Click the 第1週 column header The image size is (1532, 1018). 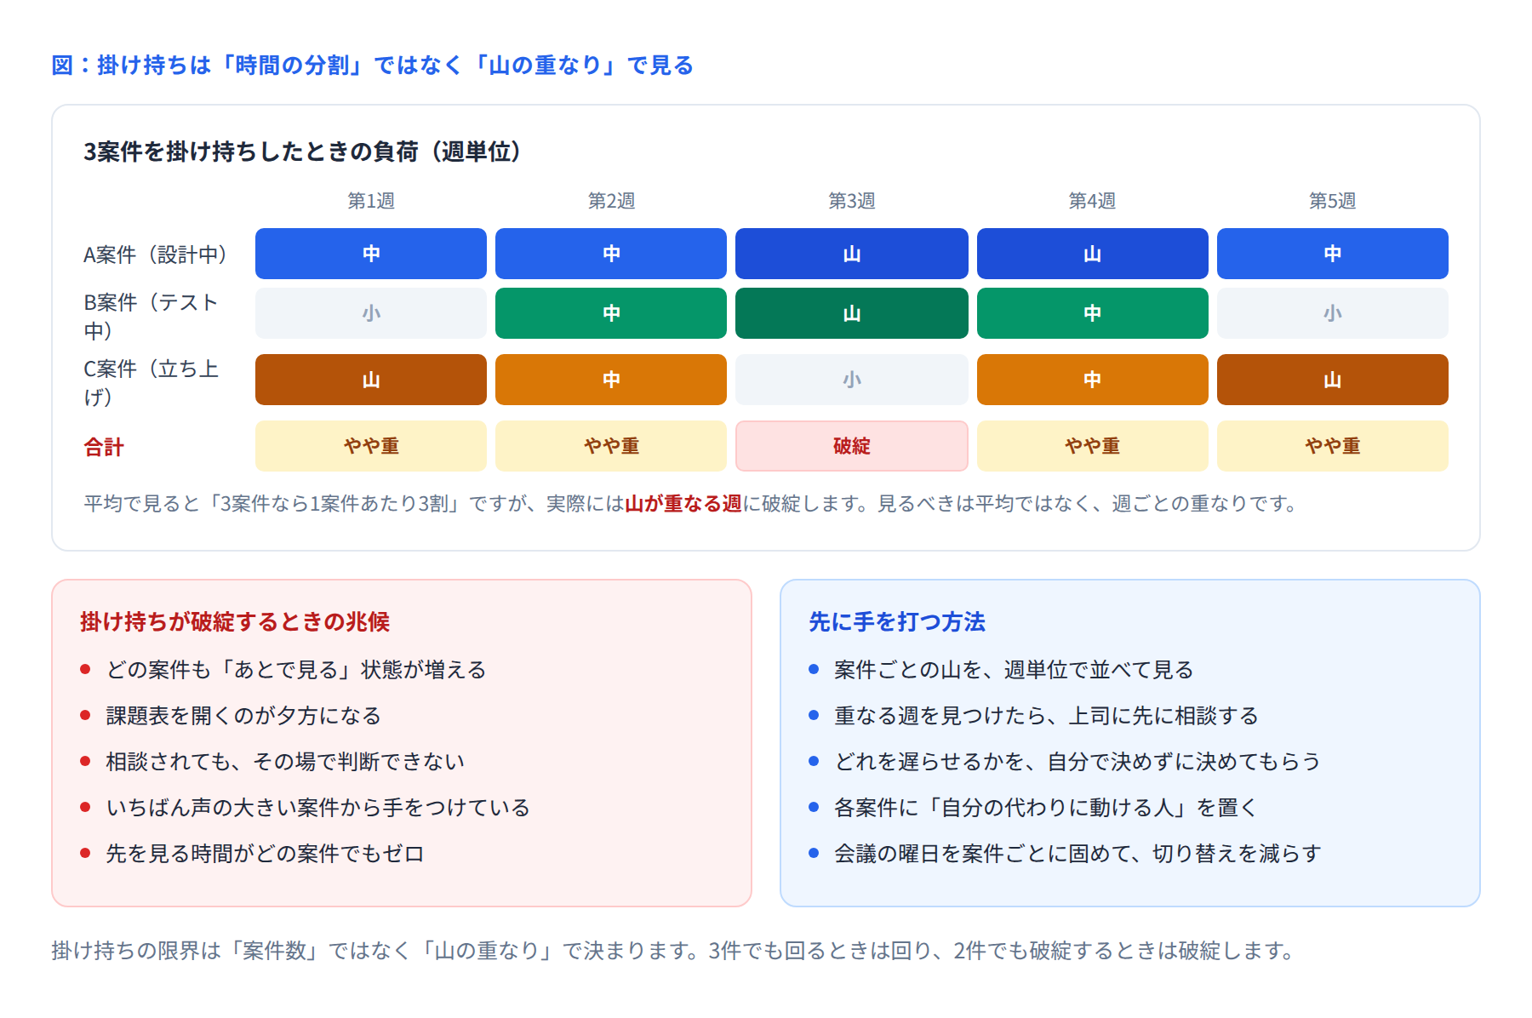pyautogui.click(x=371, y=201)
